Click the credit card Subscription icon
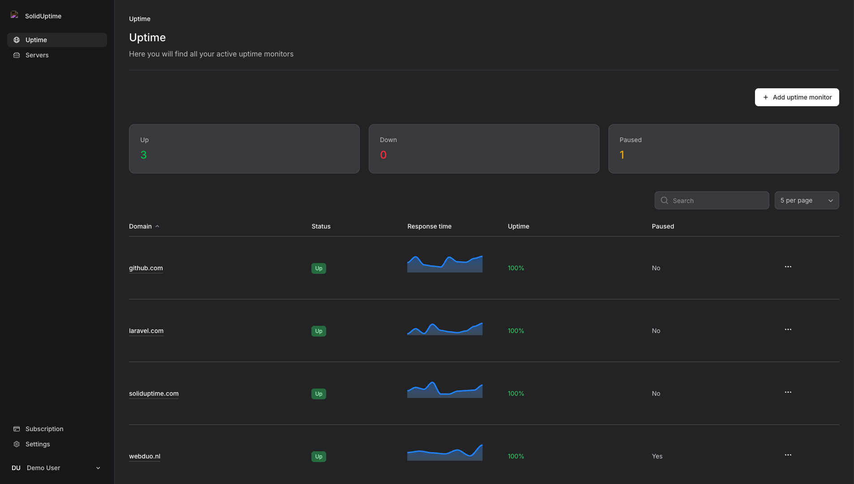This screenshot has width=854, height=484. [x=17, y=429]
